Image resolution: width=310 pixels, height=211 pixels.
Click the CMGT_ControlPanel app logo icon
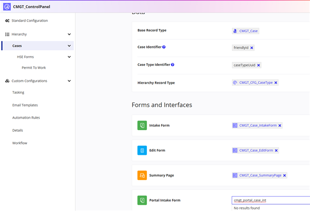click(x=7, y=6)
